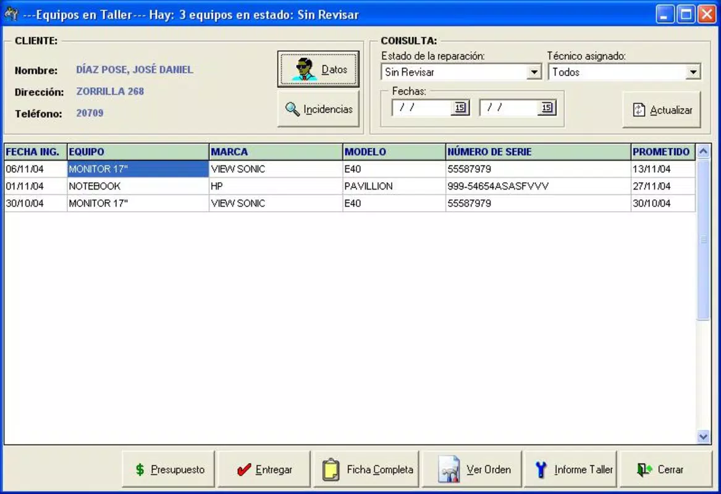Click the blue wrench icon on Informe Taller
The width and height of the screenshot is (721, 494).
tap(541, 470)
